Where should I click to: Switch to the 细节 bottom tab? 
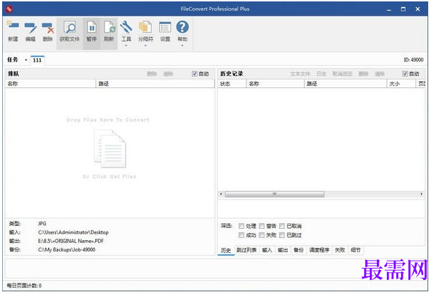point(356,250)
